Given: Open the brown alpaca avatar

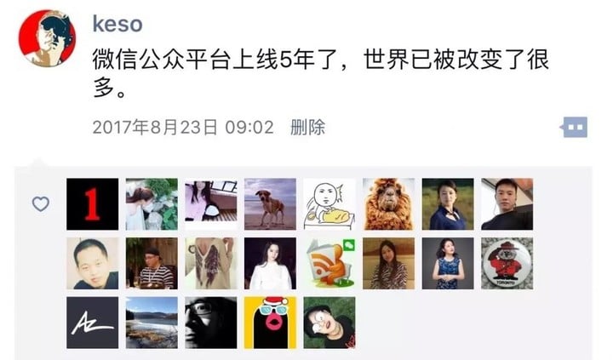Looking at the screenshot, I should [x=388, y=204].
